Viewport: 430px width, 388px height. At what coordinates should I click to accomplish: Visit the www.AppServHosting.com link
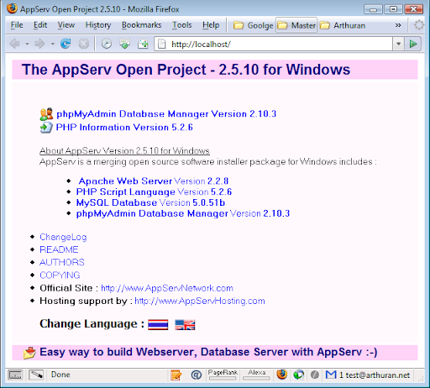200,301
